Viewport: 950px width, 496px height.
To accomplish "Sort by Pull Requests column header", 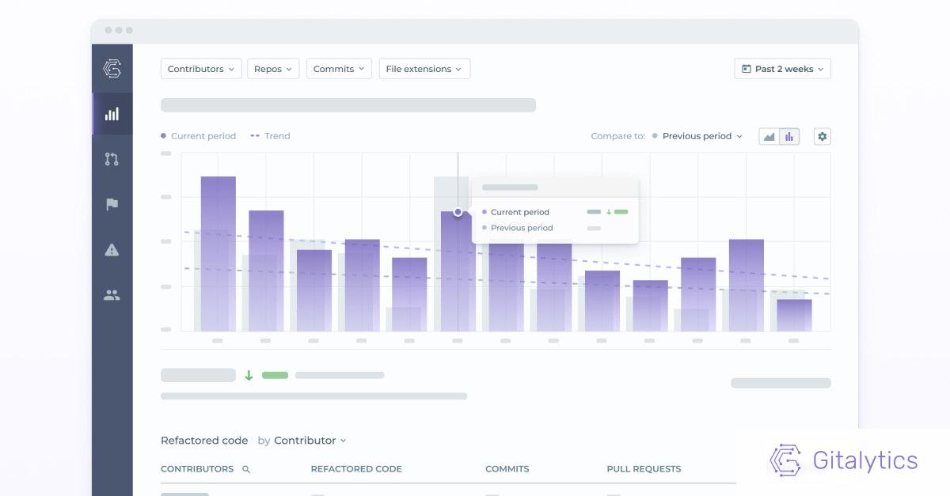I will coord(644,469).
